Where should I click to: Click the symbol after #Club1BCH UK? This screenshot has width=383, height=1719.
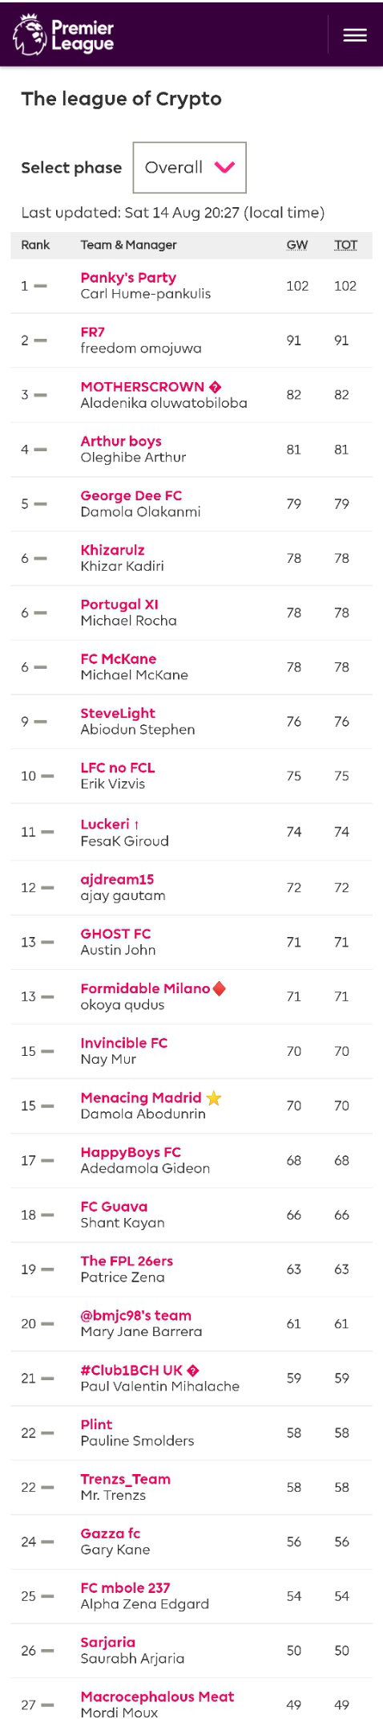pos(193,1371)
